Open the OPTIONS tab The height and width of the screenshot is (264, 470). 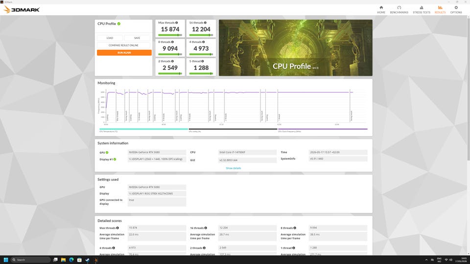pyautogui.click(x=456, y=10)
